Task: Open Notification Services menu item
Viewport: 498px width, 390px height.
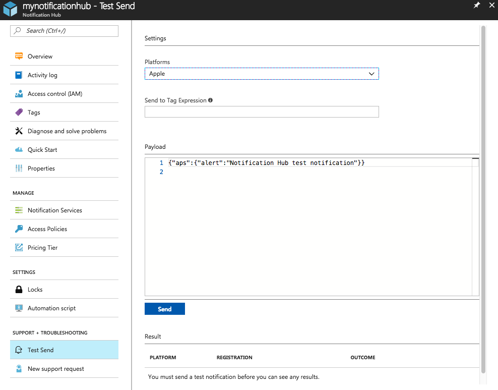Action: click(x=54, y=210)
